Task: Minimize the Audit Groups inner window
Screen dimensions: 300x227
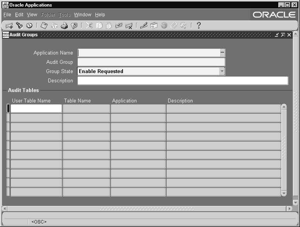Action: (x=277, y=35)
